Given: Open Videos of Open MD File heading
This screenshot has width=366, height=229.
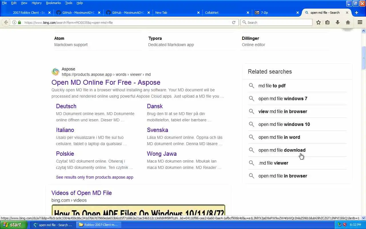Looking at the screenshot, I should tap(81, 193).
